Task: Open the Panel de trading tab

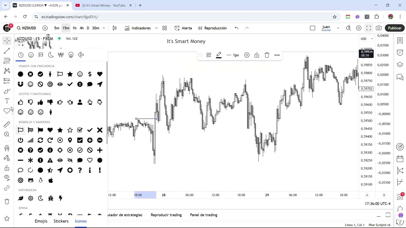Action: pos(204,215)
